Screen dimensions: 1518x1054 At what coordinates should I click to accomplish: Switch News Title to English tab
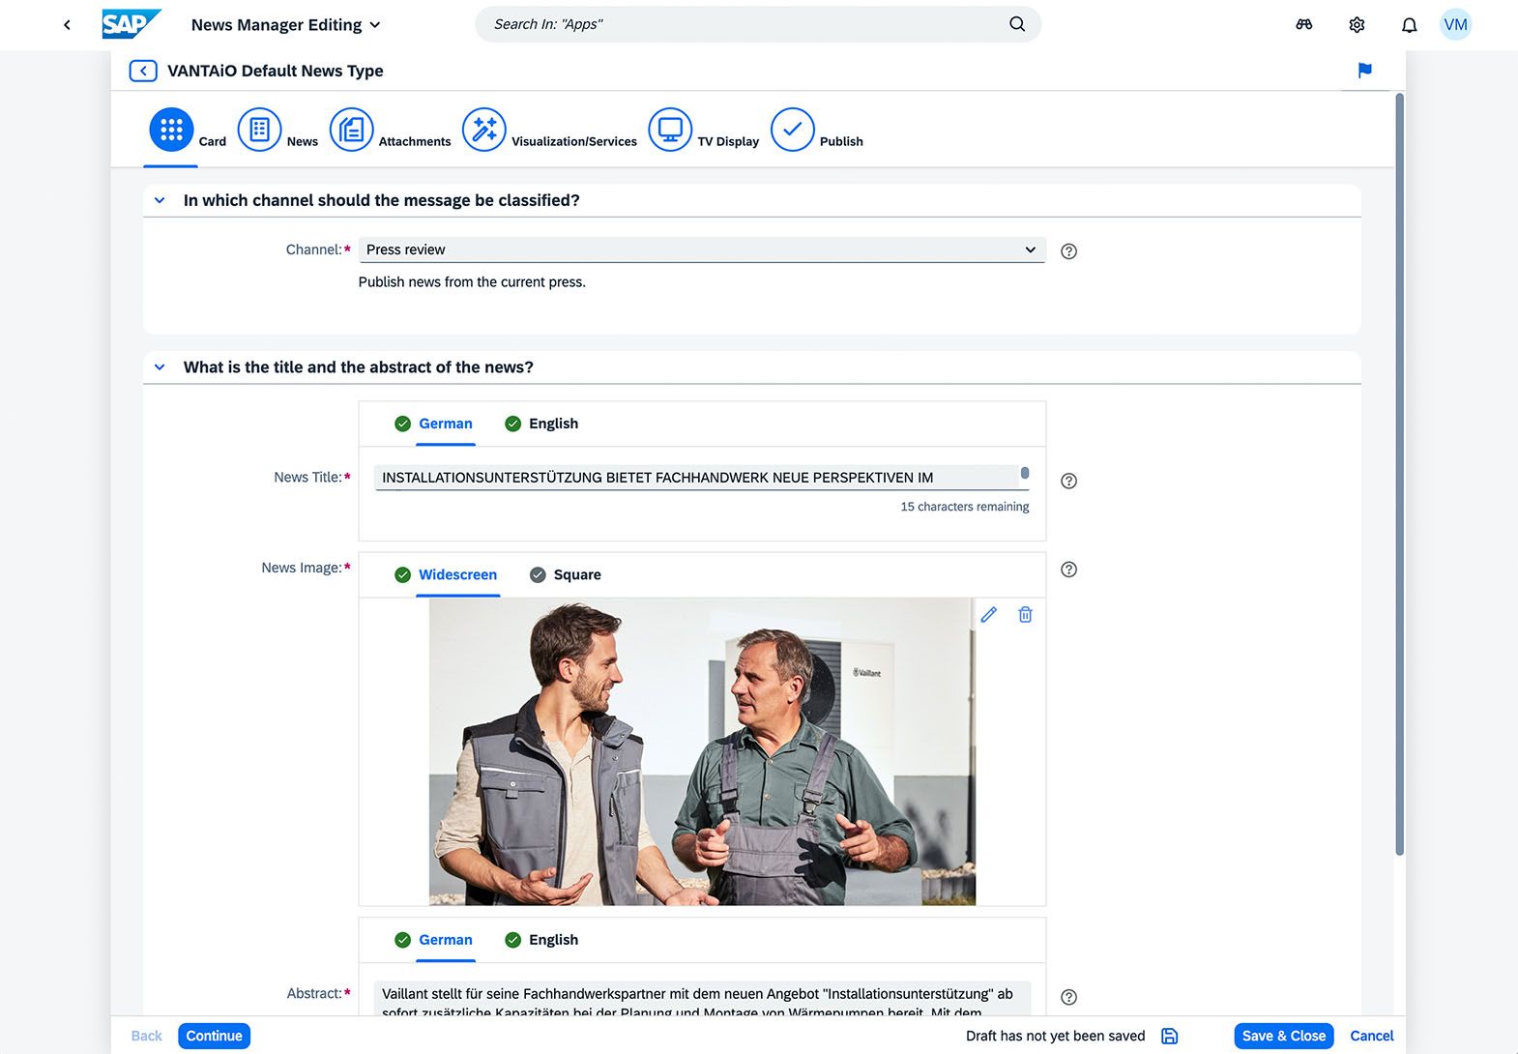[541, 424]
